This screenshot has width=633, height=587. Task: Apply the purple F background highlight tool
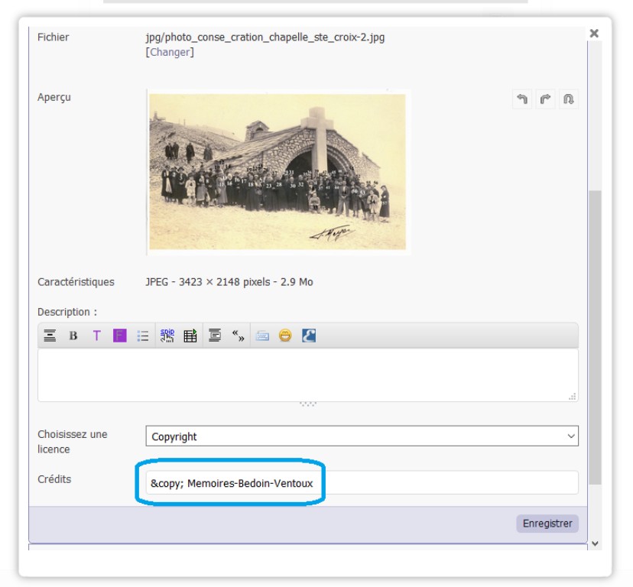[x=119, y=336]
